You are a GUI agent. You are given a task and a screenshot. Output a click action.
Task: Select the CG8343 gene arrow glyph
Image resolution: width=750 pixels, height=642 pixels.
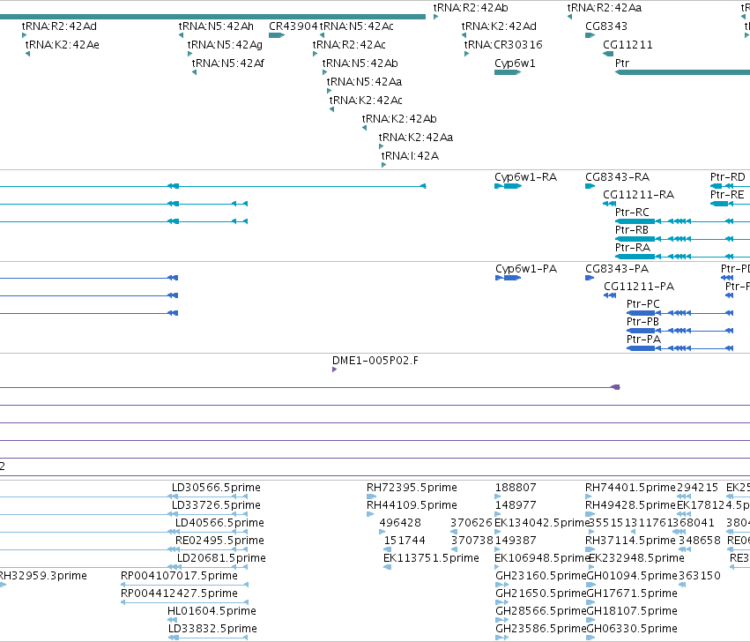click(x=590, y=35)
